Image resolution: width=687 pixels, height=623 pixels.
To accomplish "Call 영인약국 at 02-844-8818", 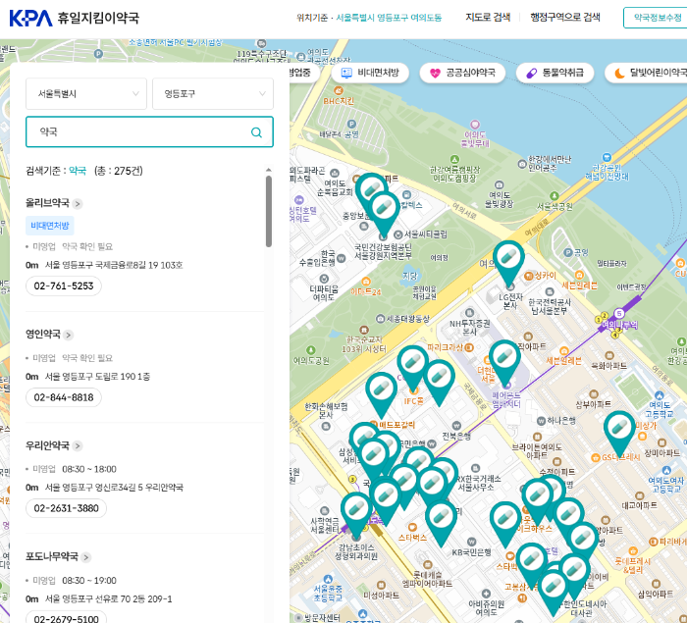I will [x=64, y=397].
